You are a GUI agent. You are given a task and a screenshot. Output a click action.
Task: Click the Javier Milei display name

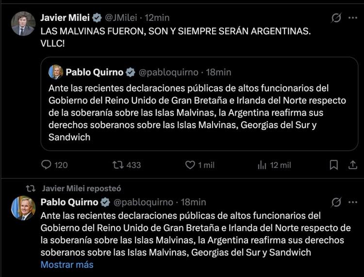point(65,17)
